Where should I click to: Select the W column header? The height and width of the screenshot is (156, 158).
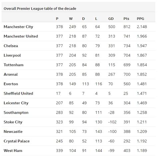(x=71, y=19)
